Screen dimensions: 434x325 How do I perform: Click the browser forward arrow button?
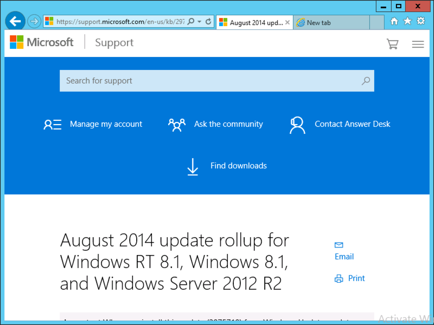(34, 21)
